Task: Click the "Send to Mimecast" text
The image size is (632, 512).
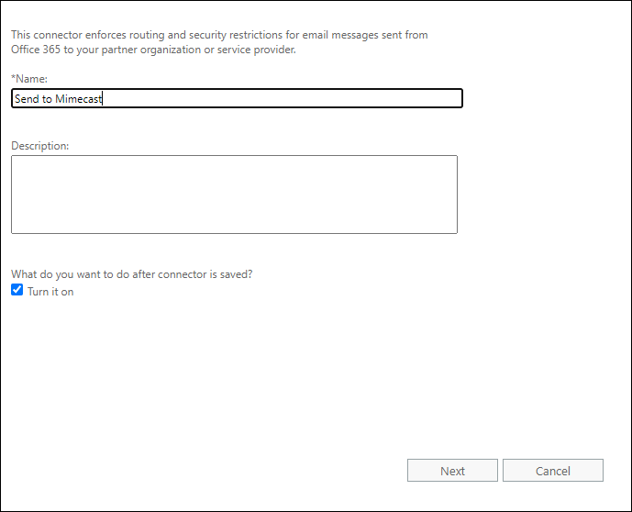Action: point(58,99)
